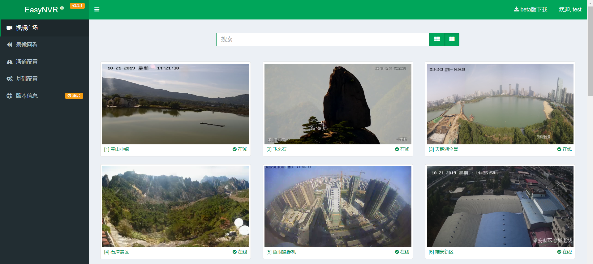Screen dimensions: 593x264
Task: Click the [1] 黄山小镇 channel label
Action: tap(117, 149)
